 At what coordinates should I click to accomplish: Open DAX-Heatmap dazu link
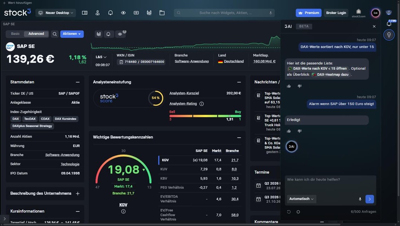point(330,75)
